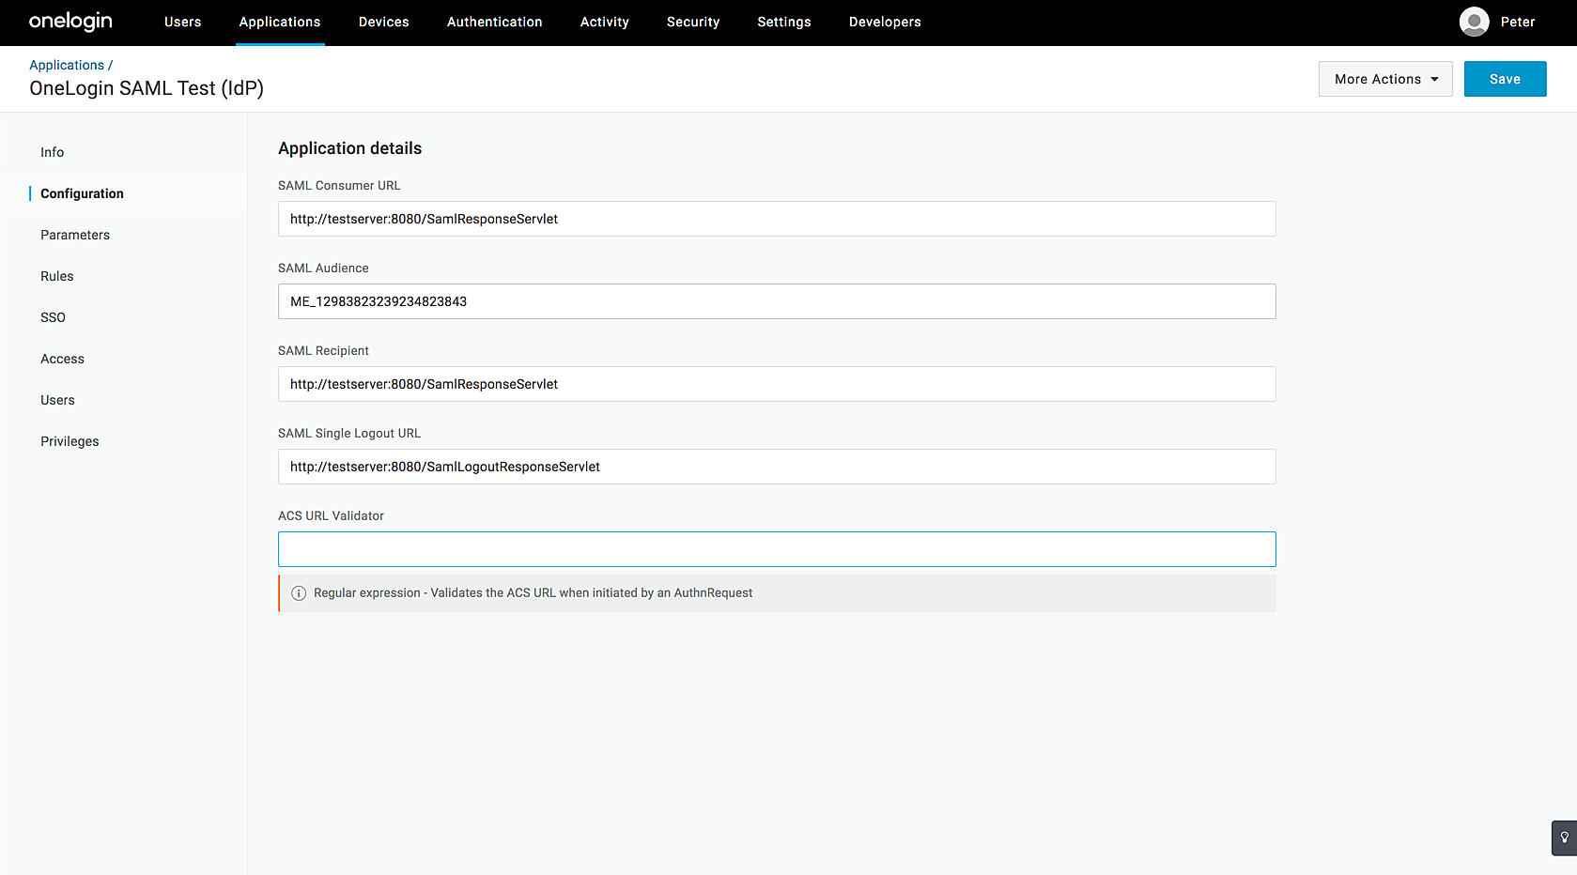
Task: Click the OneLogin logo
Action: click(70, 22)
